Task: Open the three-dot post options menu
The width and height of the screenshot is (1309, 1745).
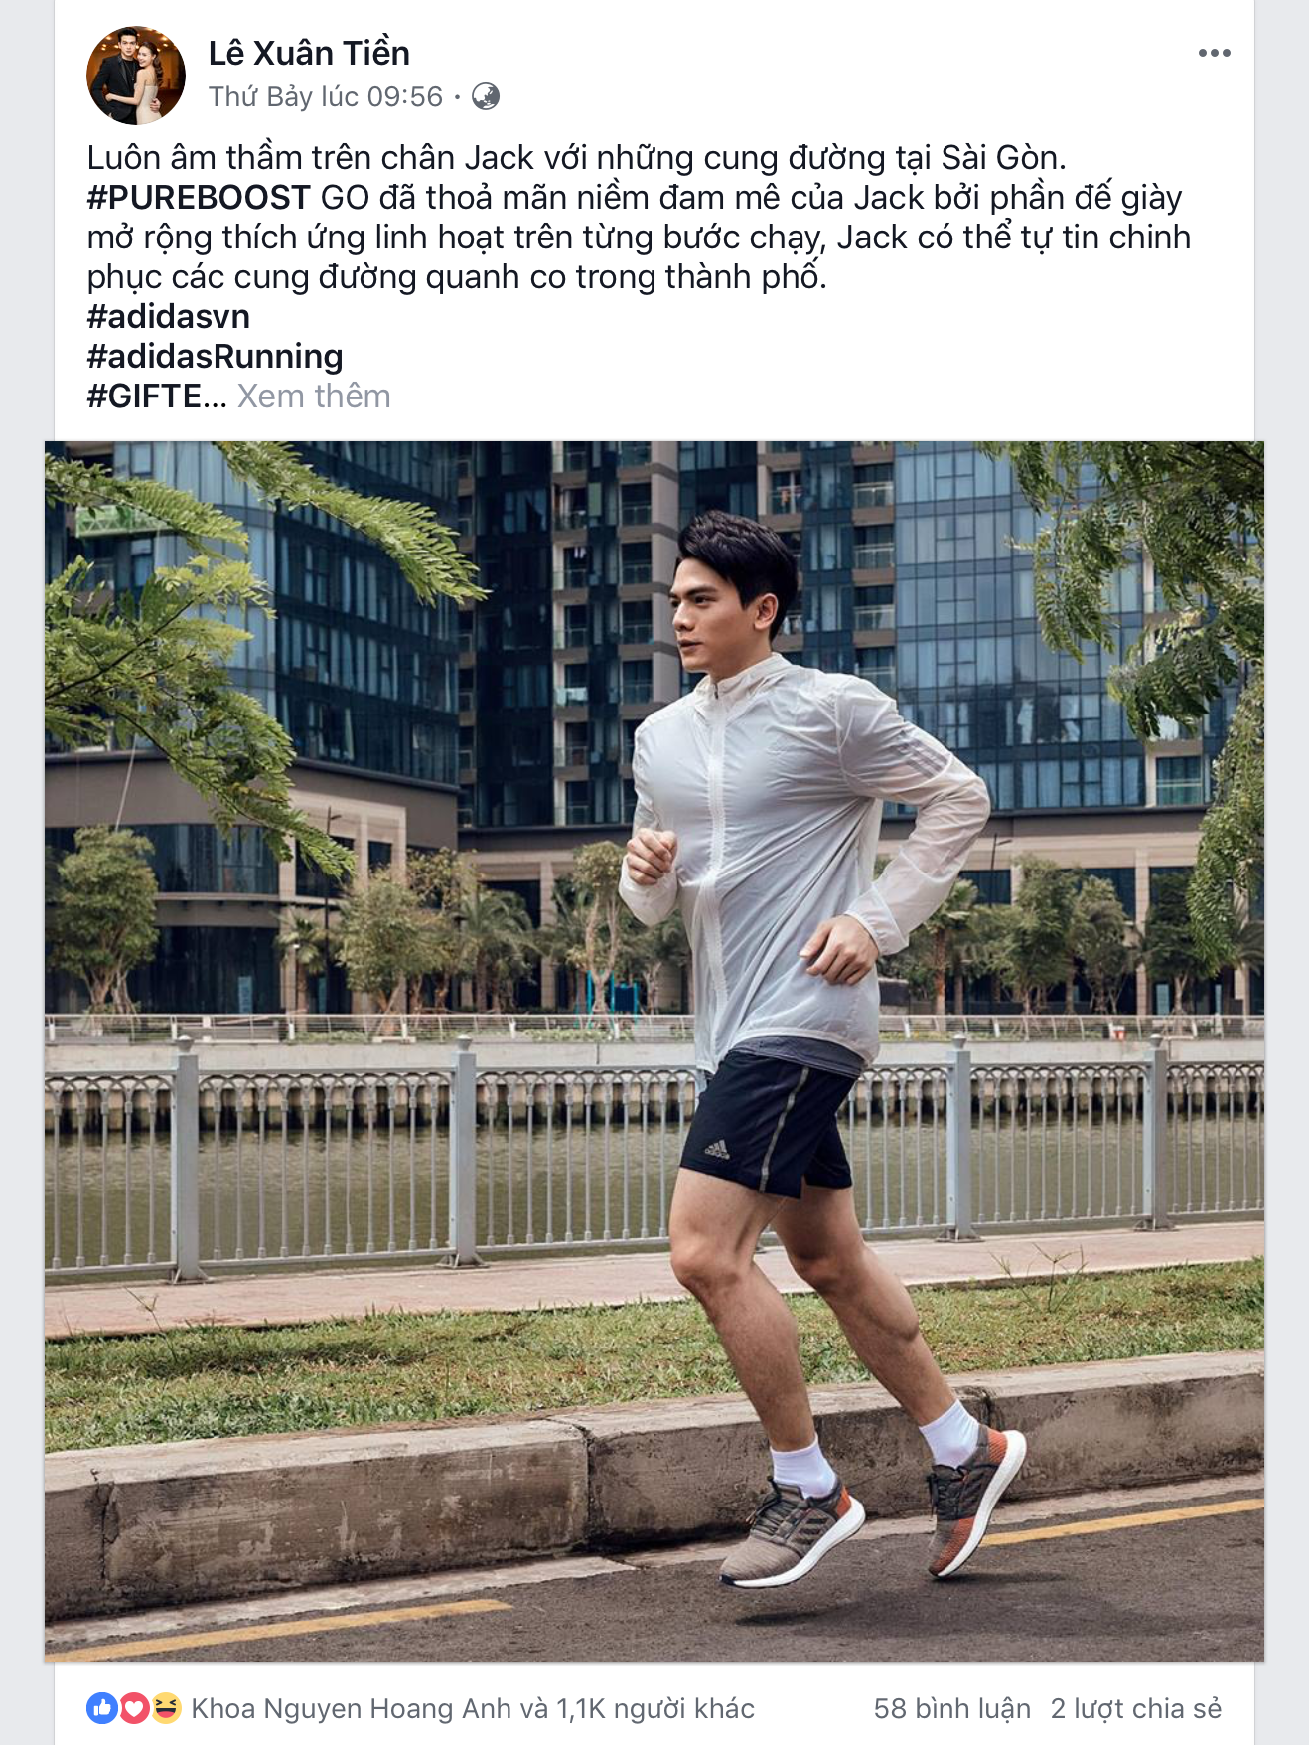Action: (1214, 53)
